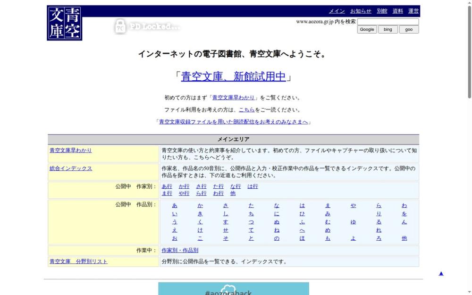Open works index for よ

[x=353, y=238]
